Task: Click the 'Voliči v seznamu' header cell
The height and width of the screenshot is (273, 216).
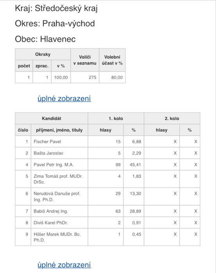Action: coord(85,60)
